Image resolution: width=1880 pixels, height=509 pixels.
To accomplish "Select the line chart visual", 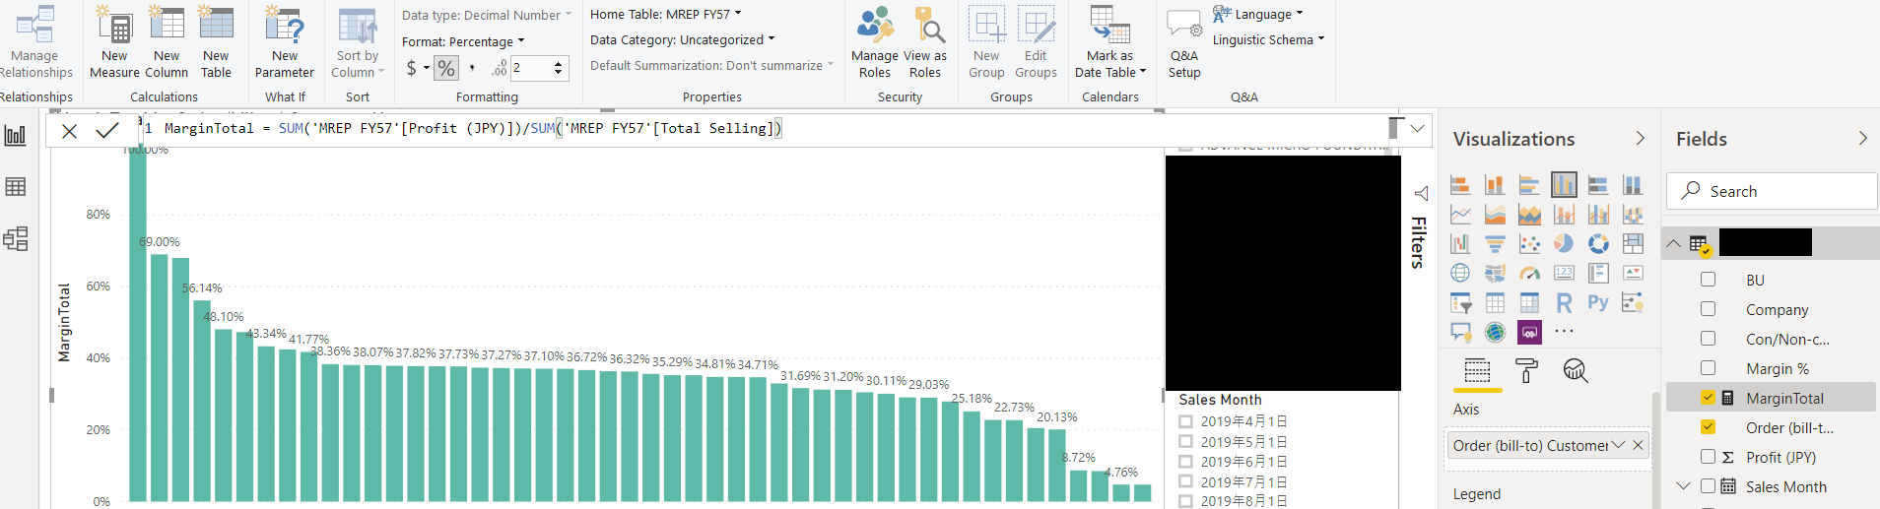I will (1460, 214).
